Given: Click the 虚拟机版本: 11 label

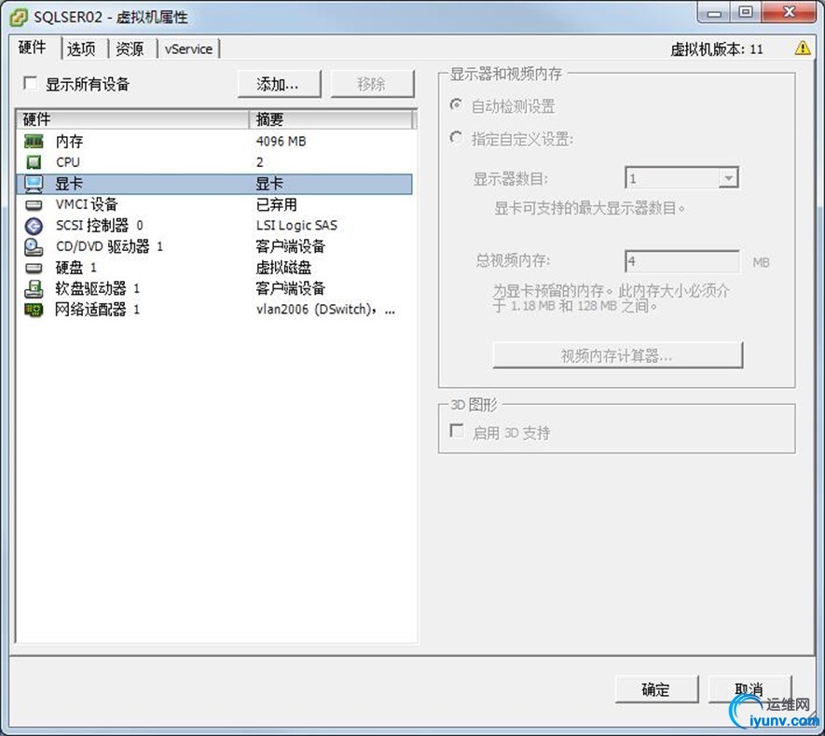Looking at the screenshot, I should click(x=717, y=49).
